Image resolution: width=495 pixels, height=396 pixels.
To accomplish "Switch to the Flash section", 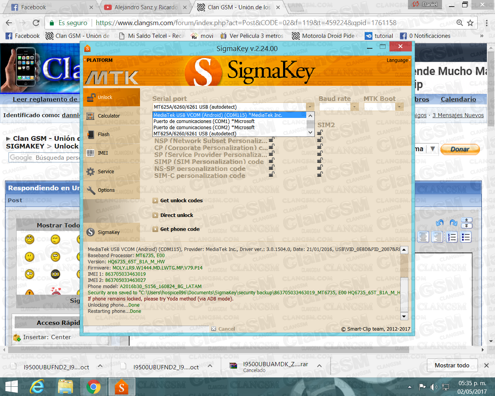I will coord(111,135).
